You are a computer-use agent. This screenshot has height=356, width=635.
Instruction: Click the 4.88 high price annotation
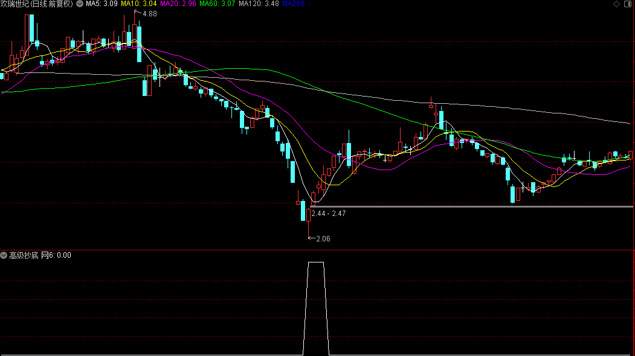pos(149,14)
